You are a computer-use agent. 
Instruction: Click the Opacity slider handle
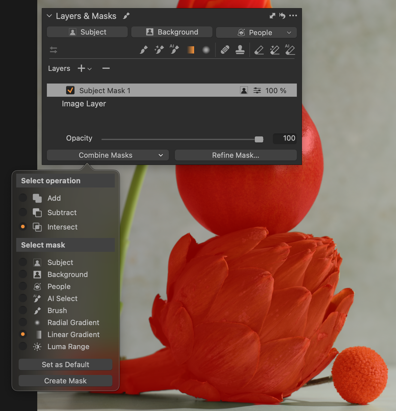point(259,139)
